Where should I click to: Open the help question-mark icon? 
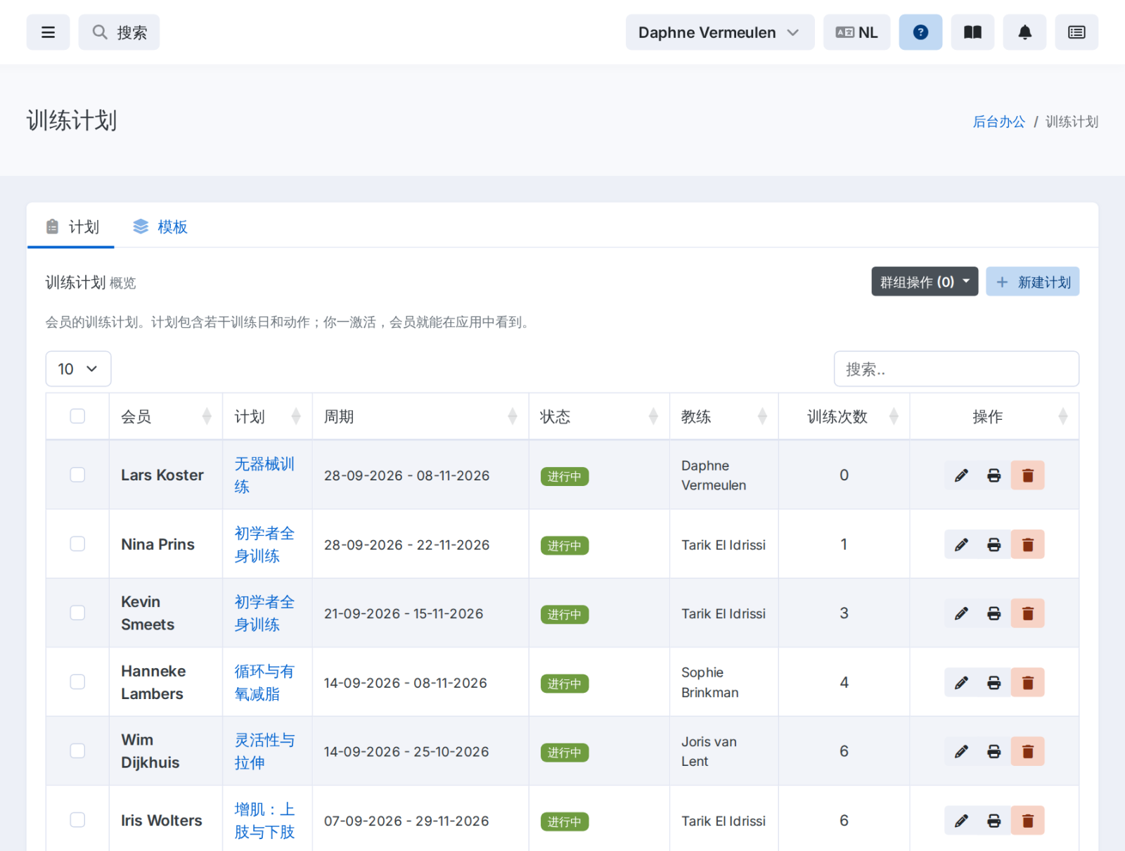pos(920,32)
